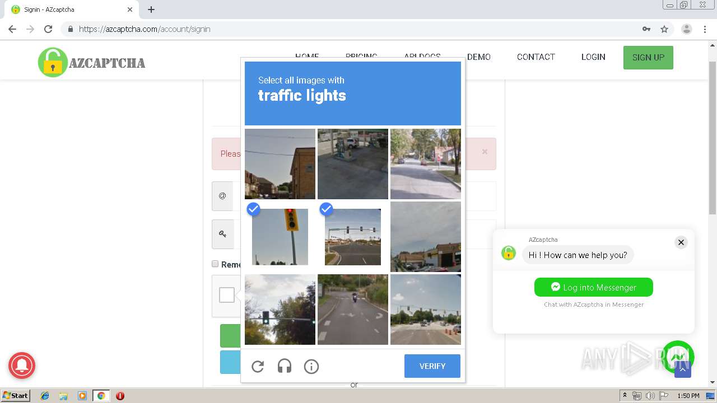Click the email @ icon field
This screenshot has width=717, height=403.
[x=222, y=196]
